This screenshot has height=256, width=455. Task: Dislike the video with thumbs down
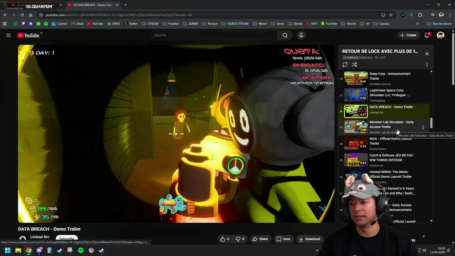coord(241,239)
